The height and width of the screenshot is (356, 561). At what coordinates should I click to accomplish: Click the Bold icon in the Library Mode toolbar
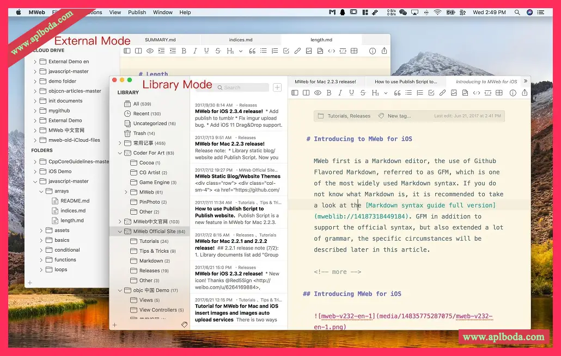(330, 93)
